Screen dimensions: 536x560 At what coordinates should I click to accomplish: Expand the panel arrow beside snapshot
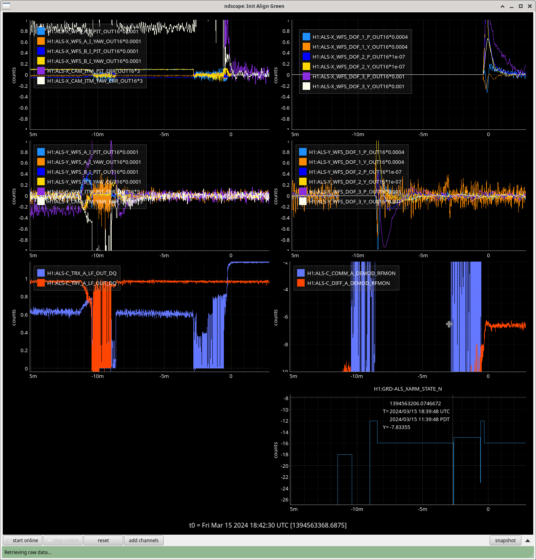pyautogui.click(x=527, y=540)
